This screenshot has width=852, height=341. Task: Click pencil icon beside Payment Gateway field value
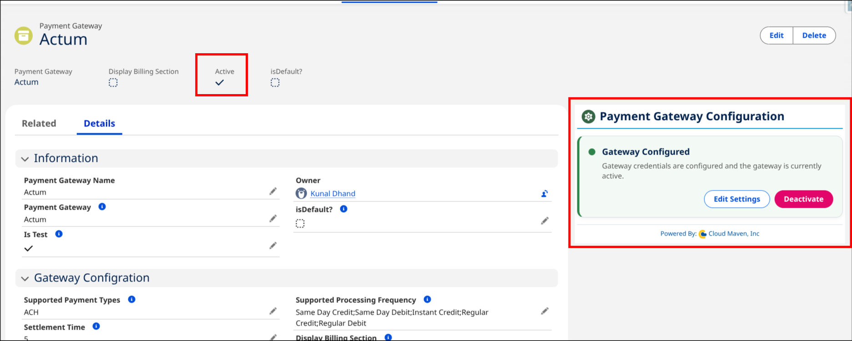click(273, 219)
